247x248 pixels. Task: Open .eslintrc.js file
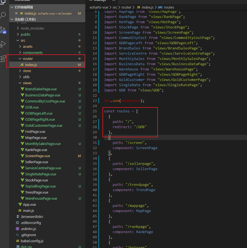click(x=47, y=229)
